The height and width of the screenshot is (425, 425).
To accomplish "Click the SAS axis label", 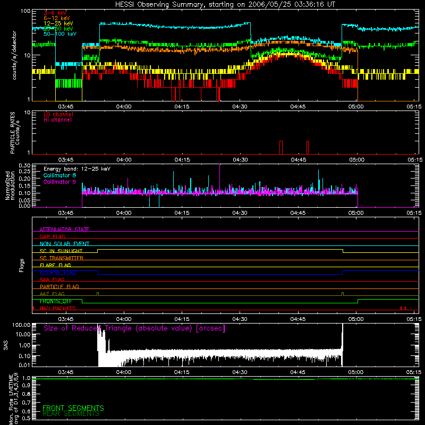I will (x=6, y=345).
